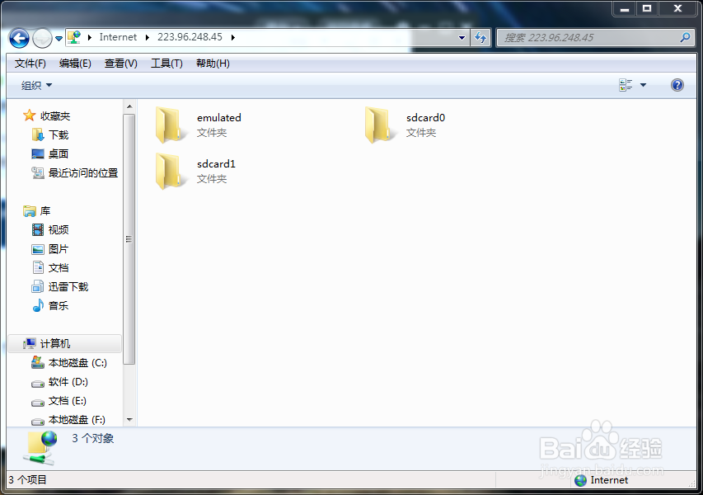Click the Internet zone status bar indicator
This screenshot has height=495, width=703.
pos(602,480)
